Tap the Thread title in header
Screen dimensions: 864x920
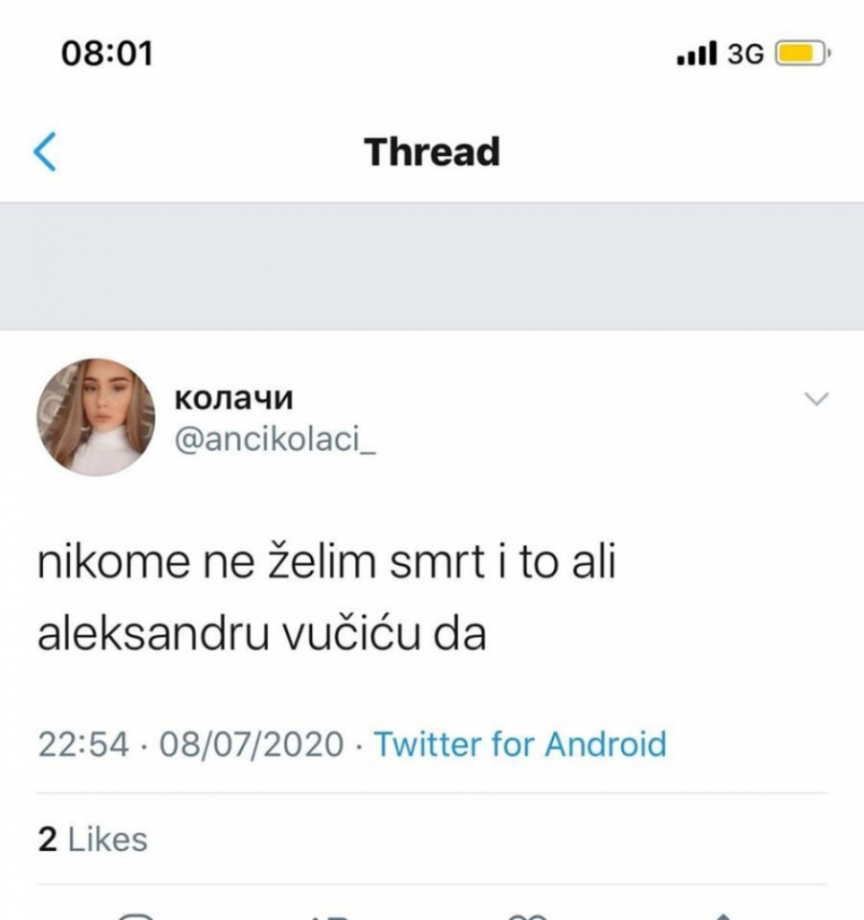click(x=432, y=153)
